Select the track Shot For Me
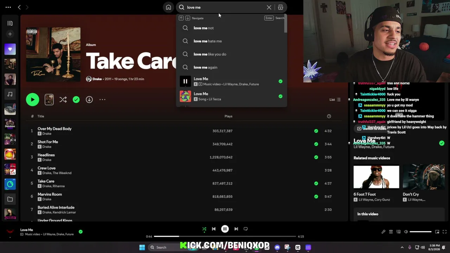The image size is (450, 253). [x=48, y=142]
